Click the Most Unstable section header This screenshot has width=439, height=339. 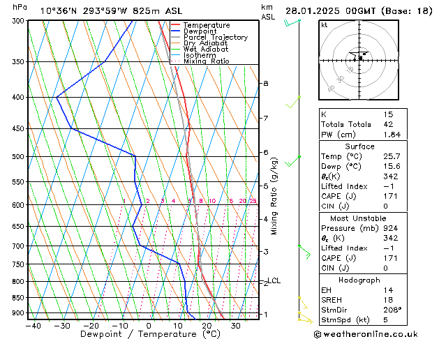(x=360, y=218)
